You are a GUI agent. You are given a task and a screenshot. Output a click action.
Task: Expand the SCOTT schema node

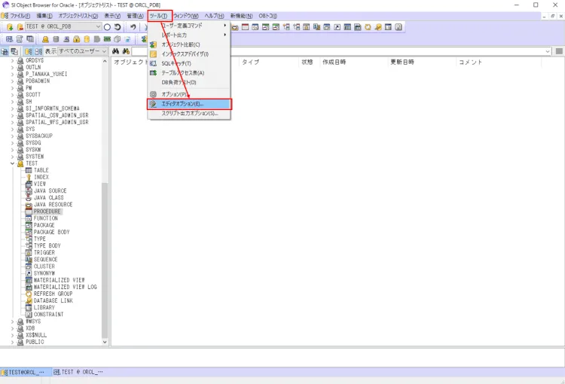click(x=13, y=94)
